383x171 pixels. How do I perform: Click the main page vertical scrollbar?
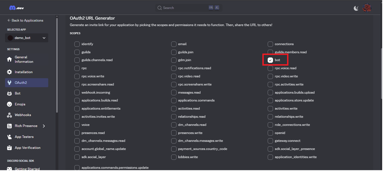(x=381, y=73)
